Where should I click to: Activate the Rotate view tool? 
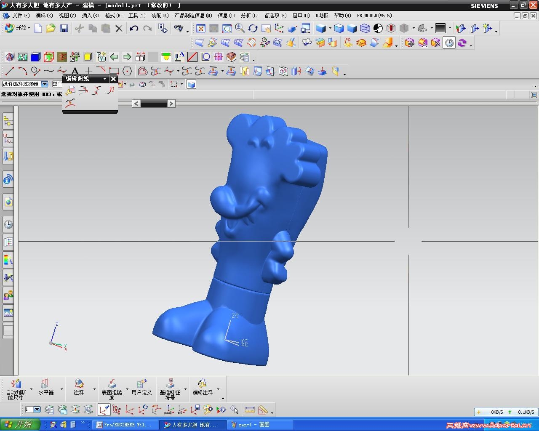point(253,28)
